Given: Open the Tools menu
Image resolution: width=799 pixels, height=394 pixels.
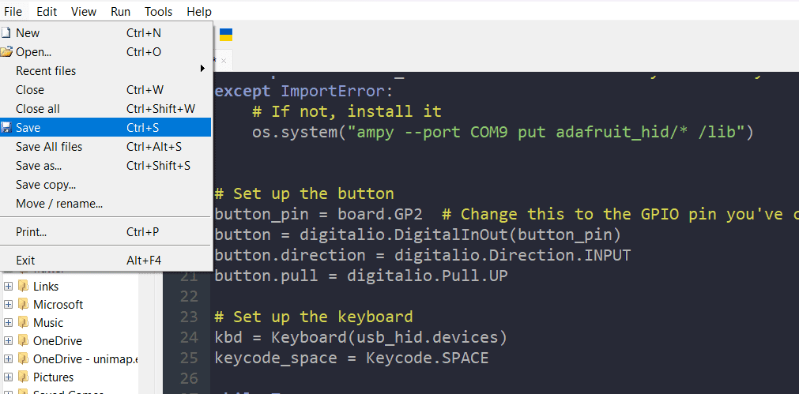Looking at the screenshot, I should tap(158, 12).
